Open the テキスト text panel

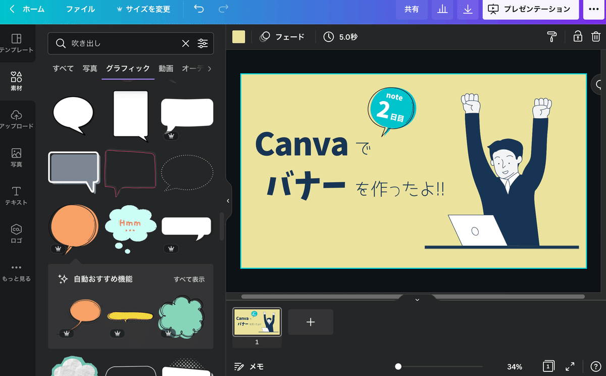(x=17, y=196)
